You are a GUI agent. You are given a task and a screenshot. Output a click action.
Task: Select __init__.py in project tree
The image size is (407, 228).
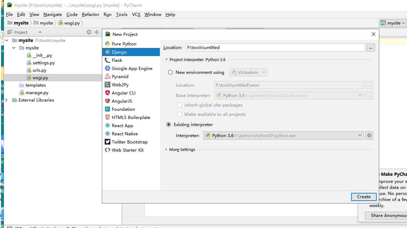pos(40,55)
